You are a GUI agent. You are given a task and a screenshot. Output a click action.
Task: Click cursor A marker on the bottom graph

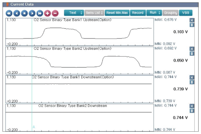coord(34,127)
